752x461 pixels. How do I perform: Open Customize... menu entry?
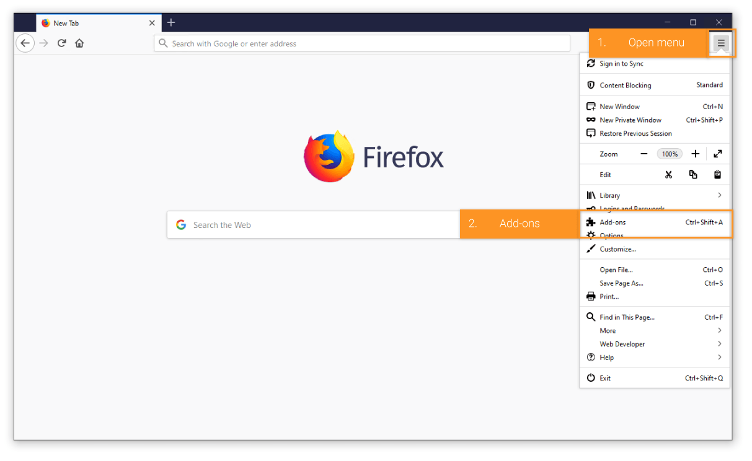(x=655, y=249)
